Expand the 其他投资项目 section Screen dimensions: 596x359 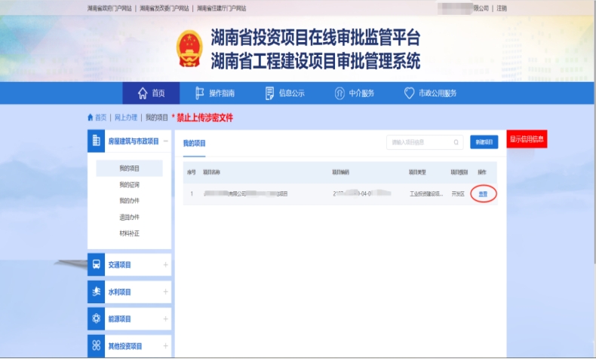tap(166, 345)
